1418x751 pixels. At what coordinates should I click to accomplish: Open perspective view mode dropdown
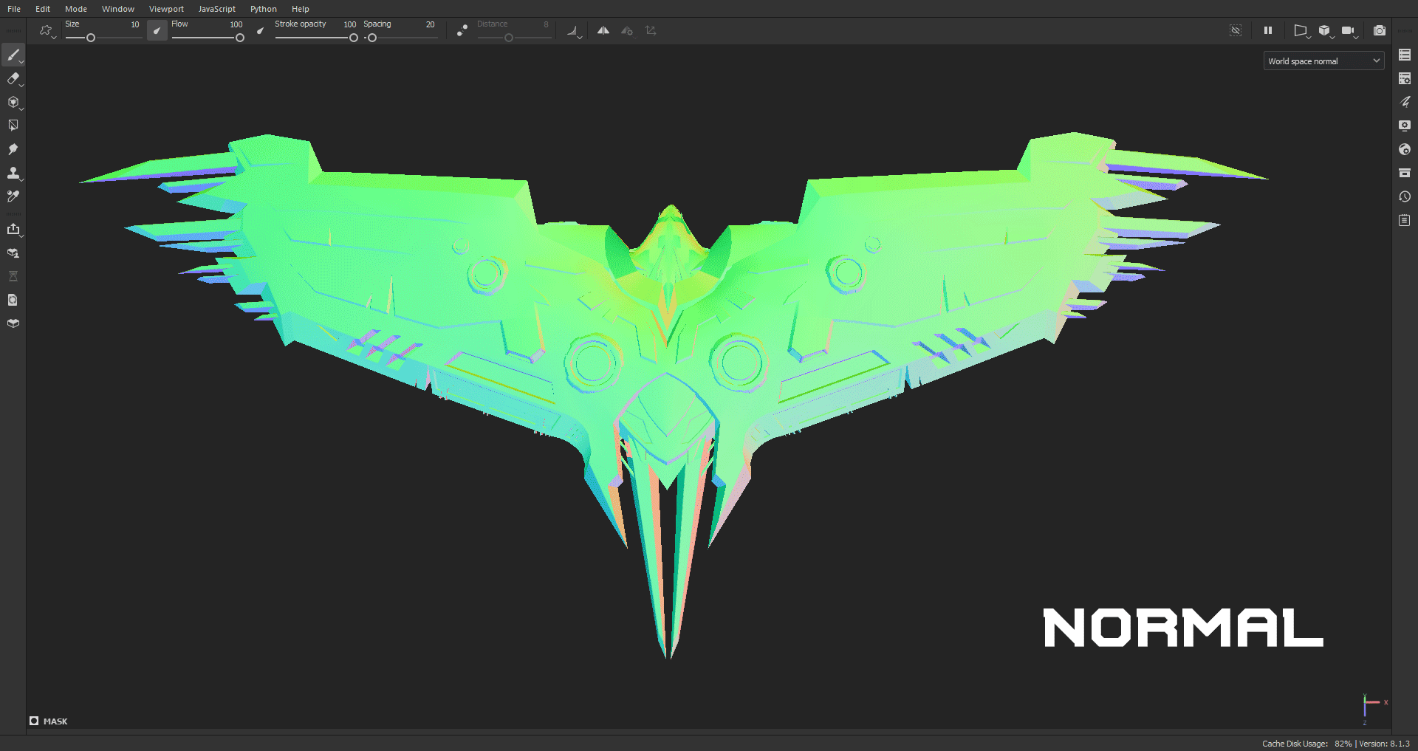coord(1301,30)
